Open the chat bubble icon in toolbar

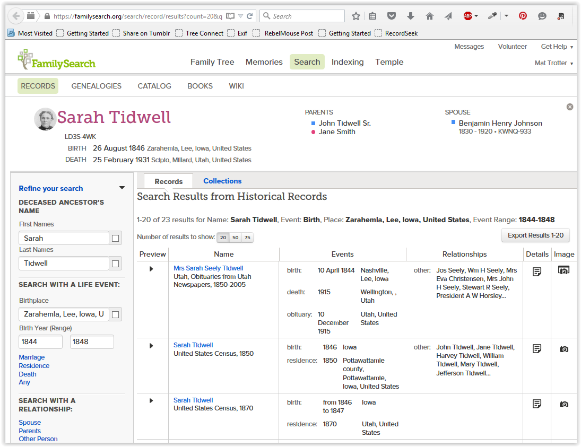[542, 16]
